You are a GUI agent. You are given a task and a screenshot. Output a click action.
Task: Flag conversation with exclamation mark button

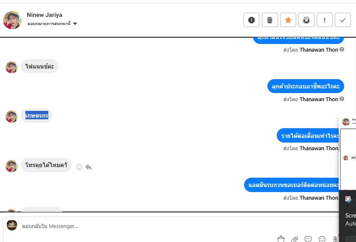[x=325, y=20]
